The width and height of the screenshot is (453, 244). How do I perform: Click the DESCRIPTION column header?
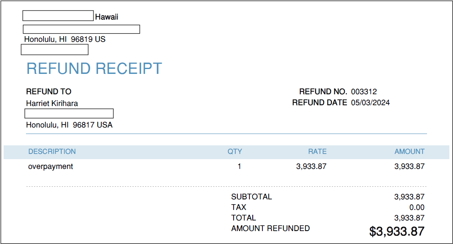[52, 151]
